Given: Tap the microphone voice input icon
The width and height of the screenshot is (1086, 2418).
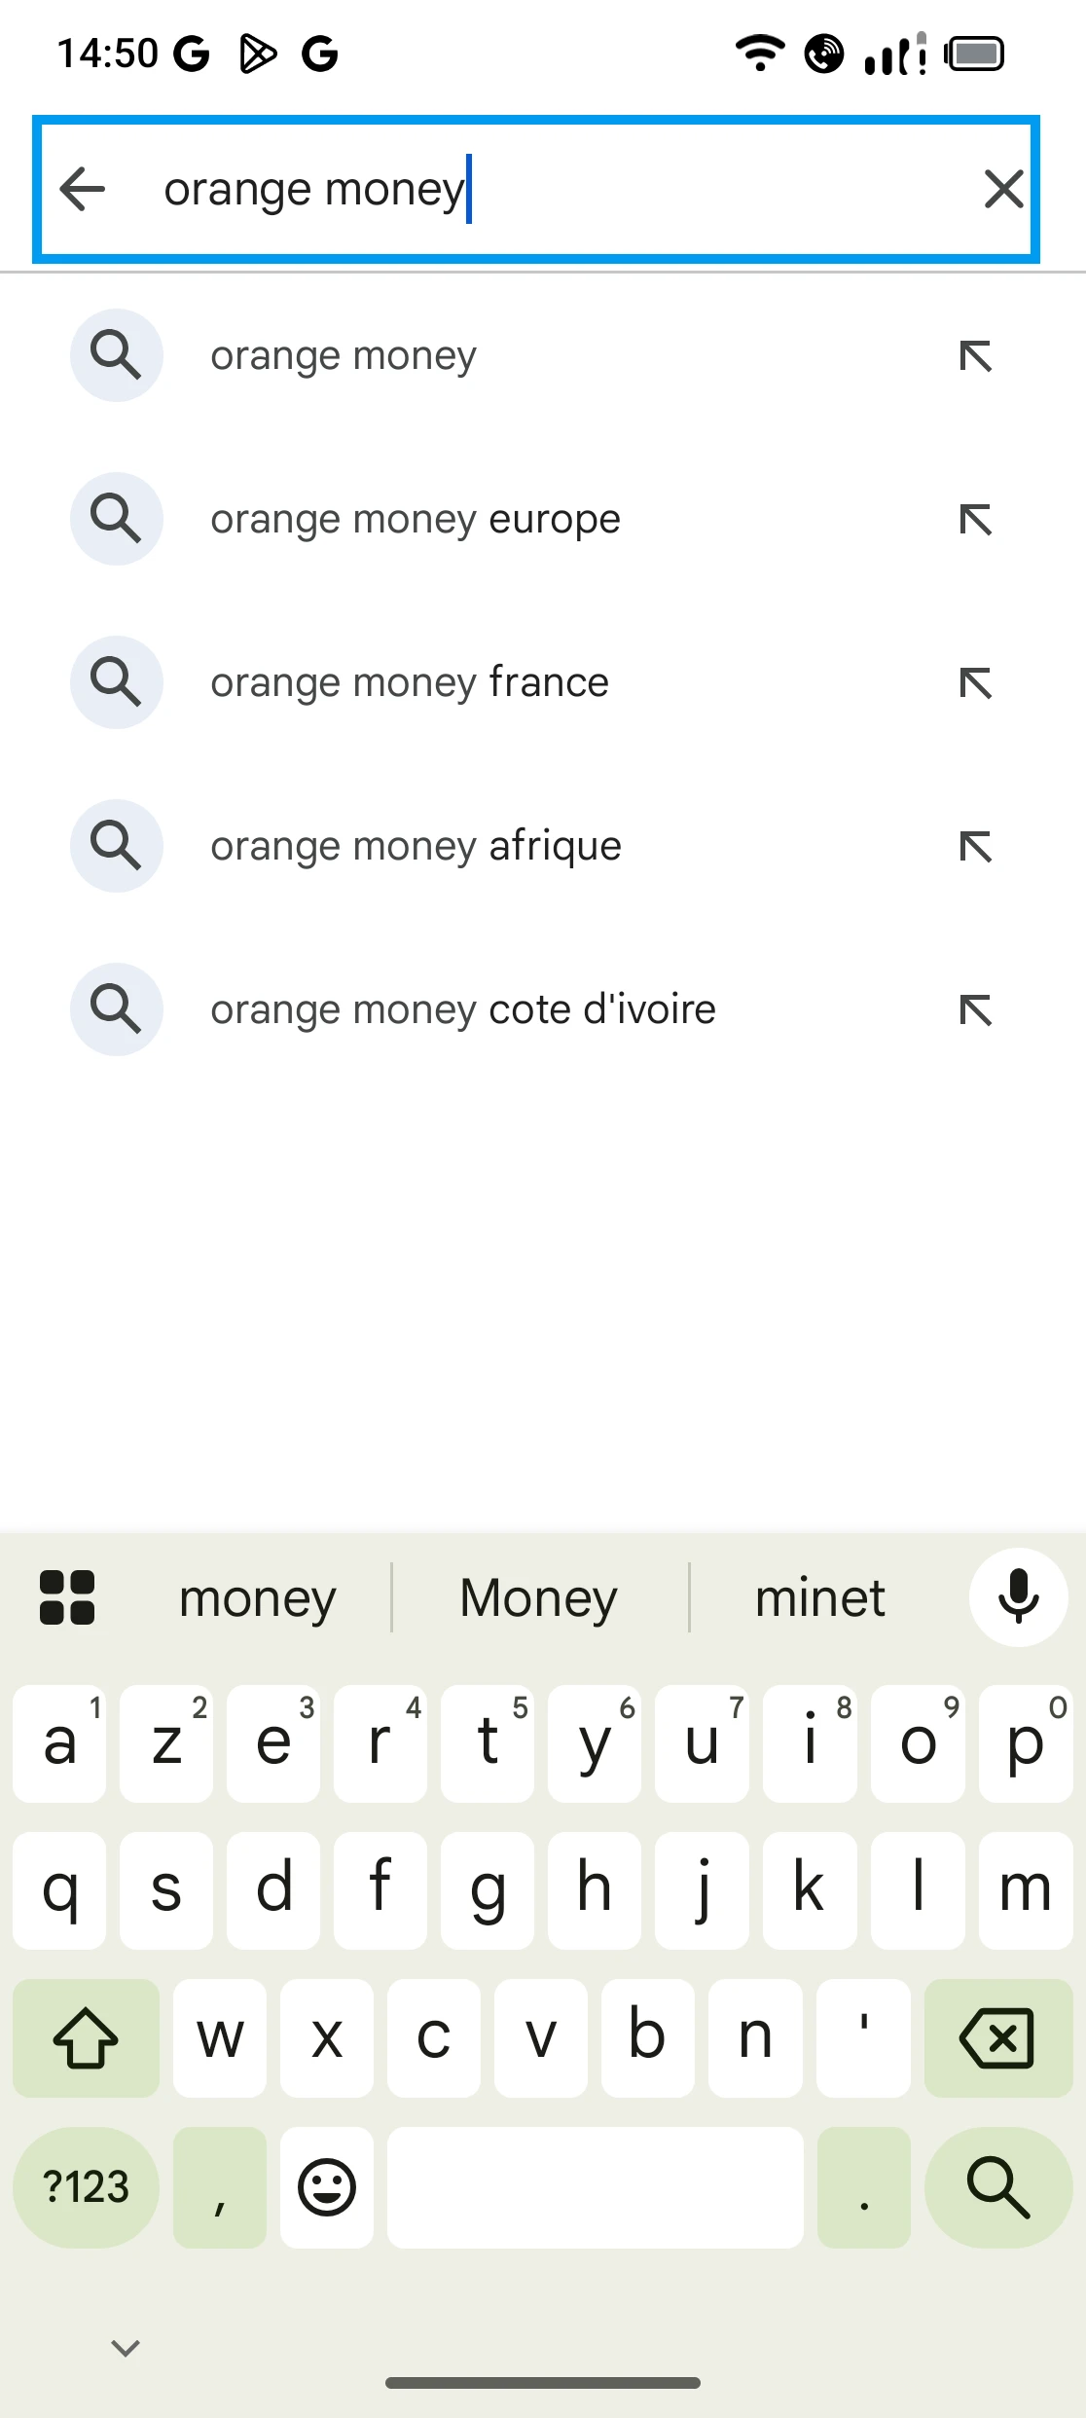Looking at the screenshot, I should tap(1018, 1597).
